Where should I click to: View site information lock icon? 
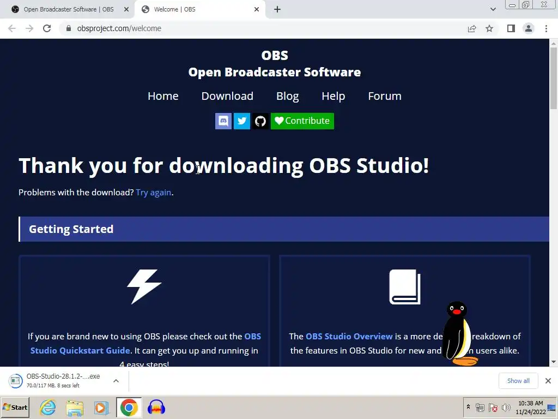[69, 28]
